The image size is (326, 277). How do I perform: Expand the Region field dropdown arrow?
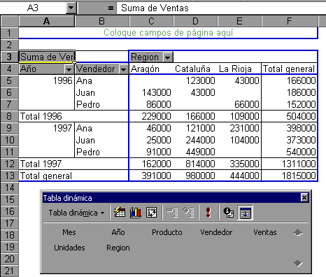(168, 57)
